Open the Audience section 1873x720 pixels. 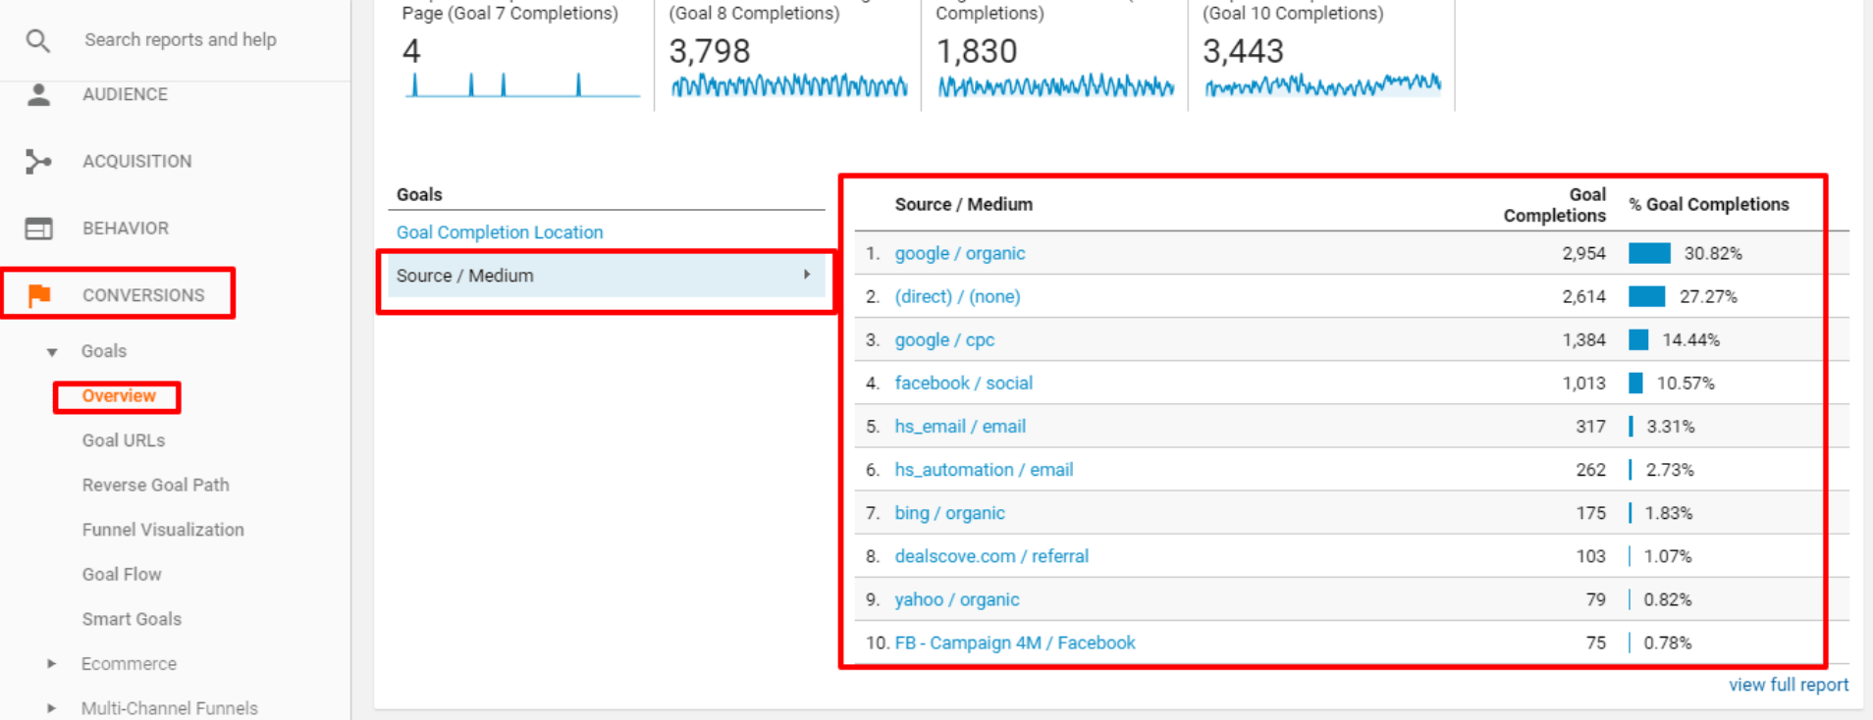[x=125, y=94]
